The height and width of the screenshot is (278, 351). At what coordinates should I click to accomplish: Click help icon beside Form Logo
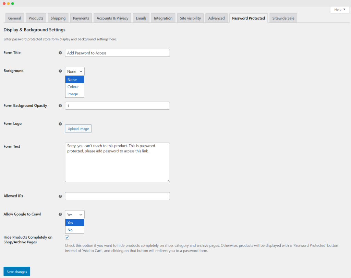pos(60,124)
